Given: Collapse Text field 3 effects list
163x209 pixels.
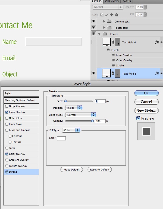Looking at the screenshot, I should point(161,73).
